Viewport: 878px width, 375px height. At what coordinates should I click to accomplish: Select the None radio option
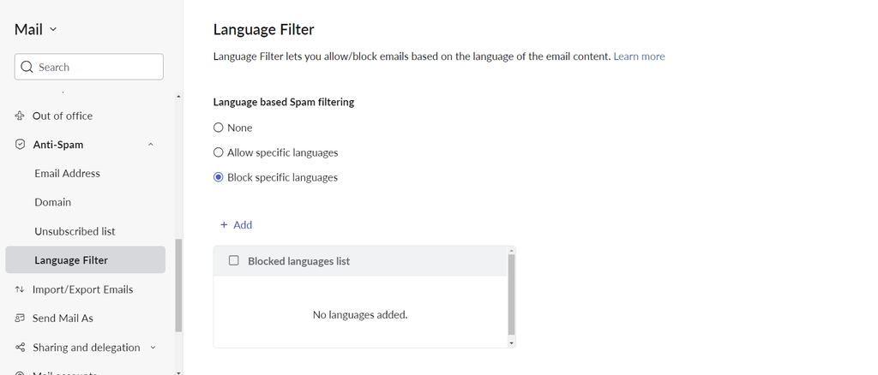point(219,128)
